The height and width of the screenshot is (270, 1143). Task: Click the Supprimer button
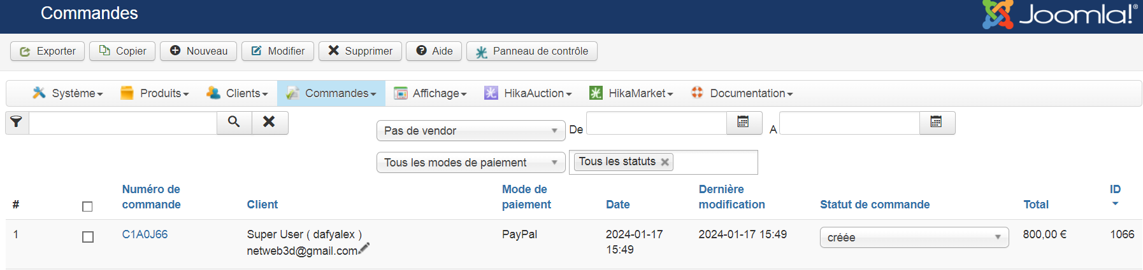click(x=360, y=51)
